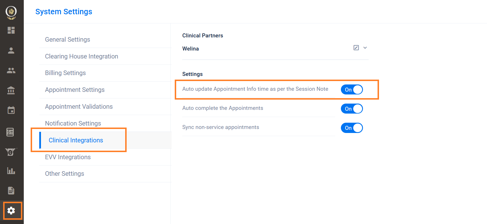Go to Appointment Validations
This screenshot has width=487, height=224.
[79, 106]
